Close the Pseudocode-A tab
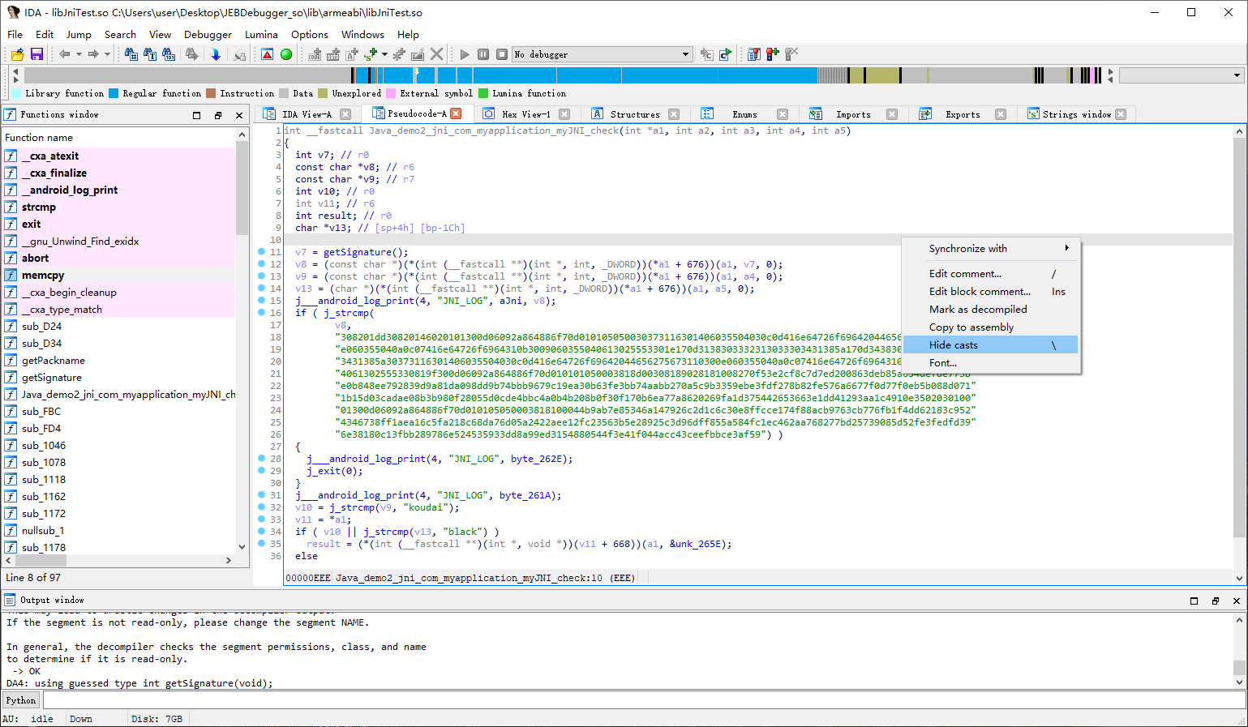This screenshot has width=1248, height=727. click(456, 113)
